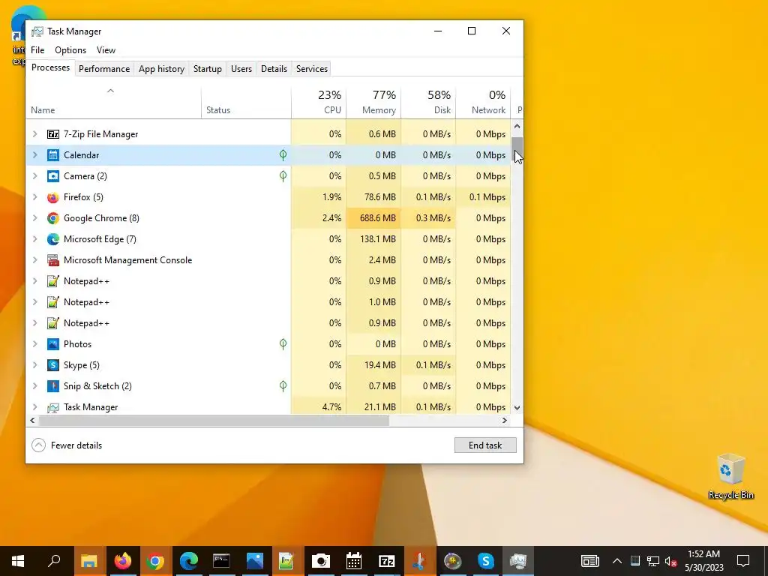Click the Snip & Sketch process icon

click(53, 386)
